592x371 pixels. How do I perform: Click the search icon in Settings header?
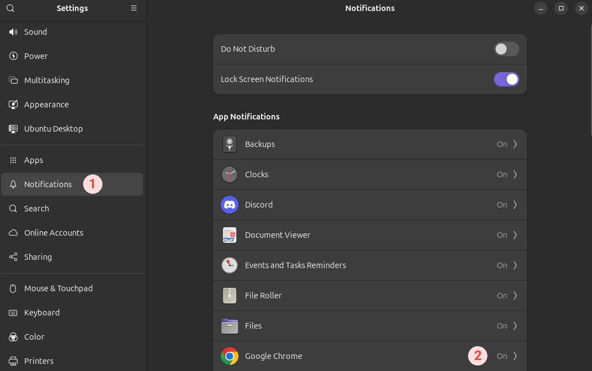pyautogui.click(x=10, y=8)
